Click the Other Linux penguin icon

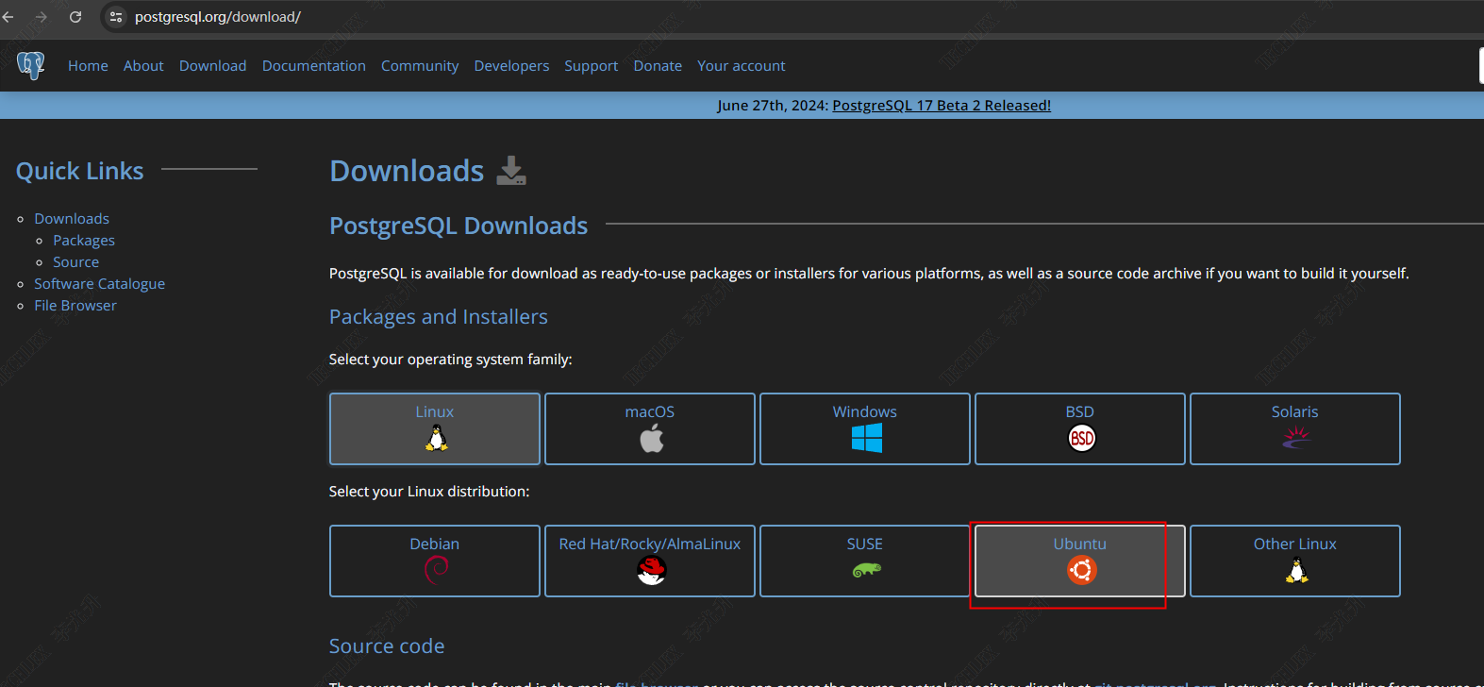tap(1296, 570)
